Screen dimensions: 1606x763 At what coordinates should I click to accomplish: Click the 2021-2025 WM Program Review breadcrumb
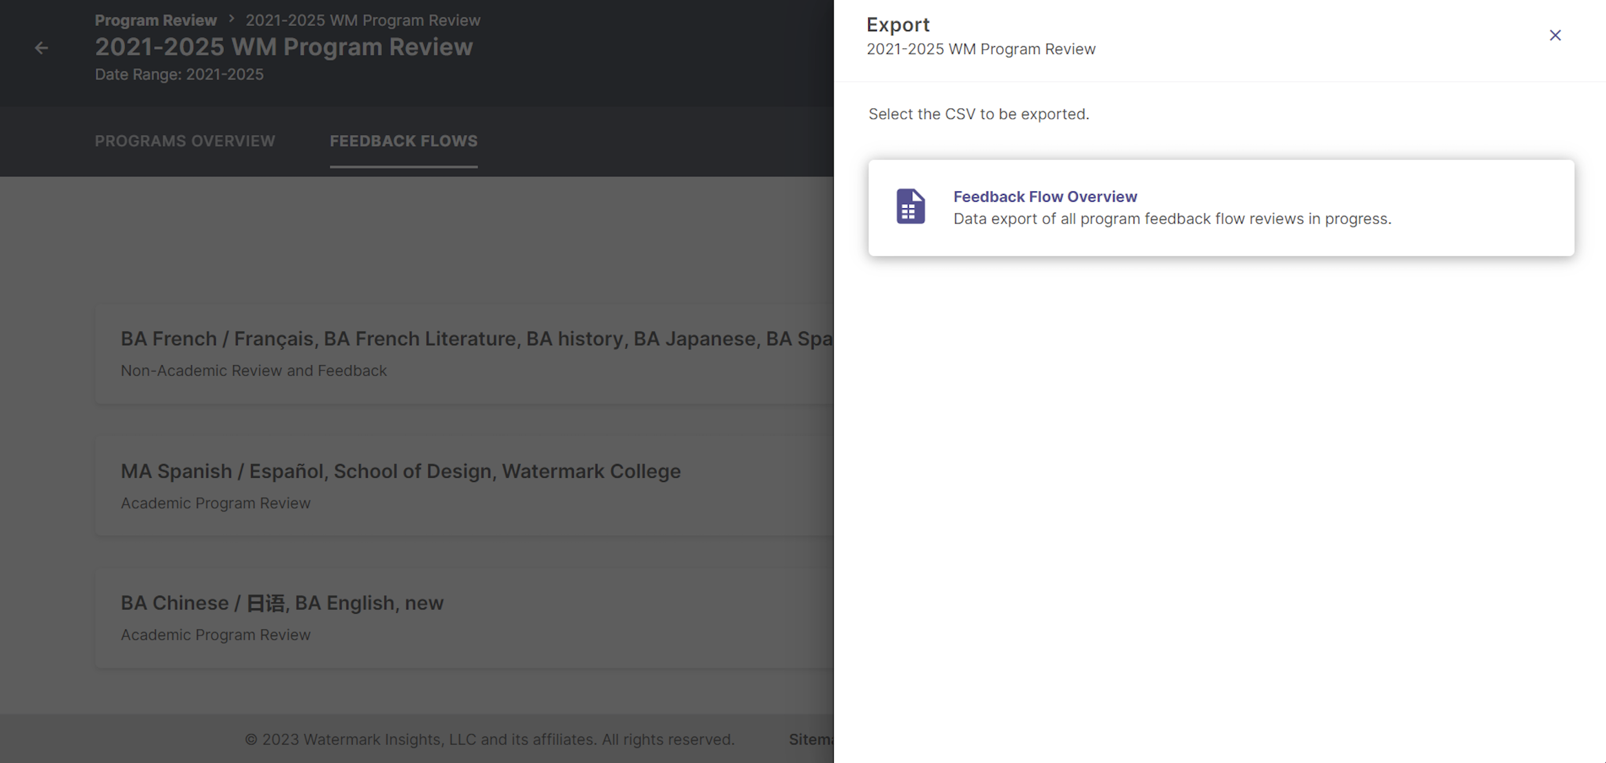pyautogui.click(x=363, y=20)
